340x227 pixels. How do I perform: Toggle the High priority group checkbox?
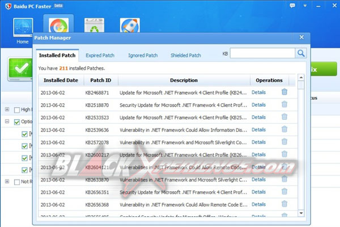(x=16, y=110)
